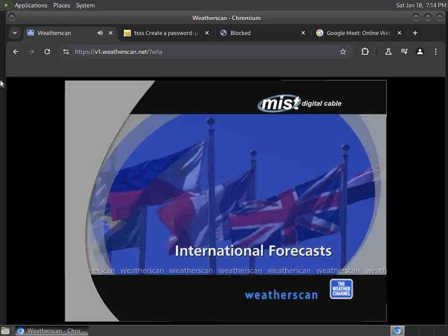This screenshot has height=336, width=448.
Task: Open the Applications menu
Action: click(31, 5)
